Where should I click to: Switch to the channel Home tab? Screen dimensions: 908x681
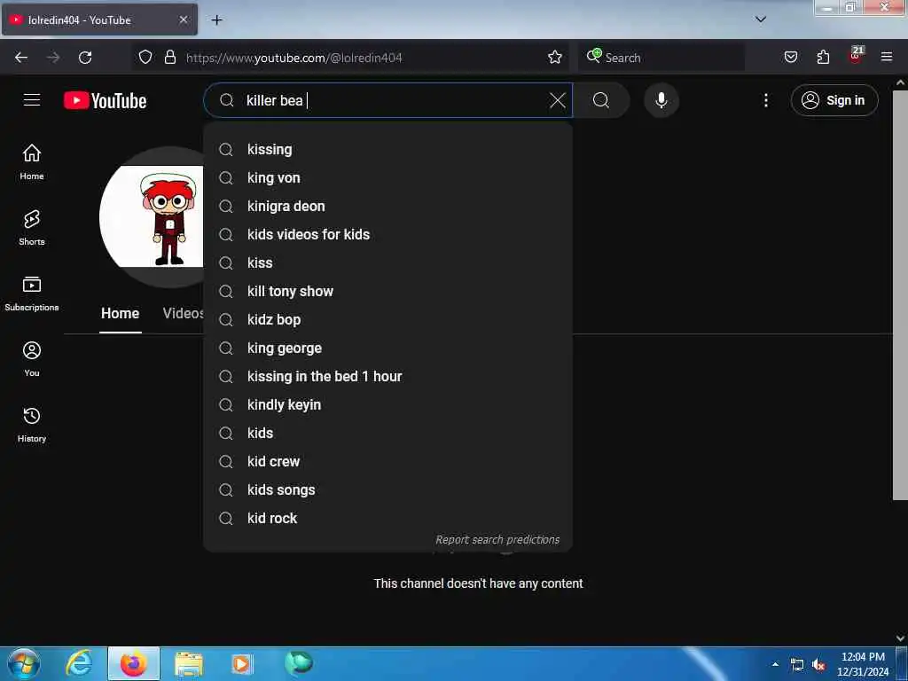(x=120, y=313)
